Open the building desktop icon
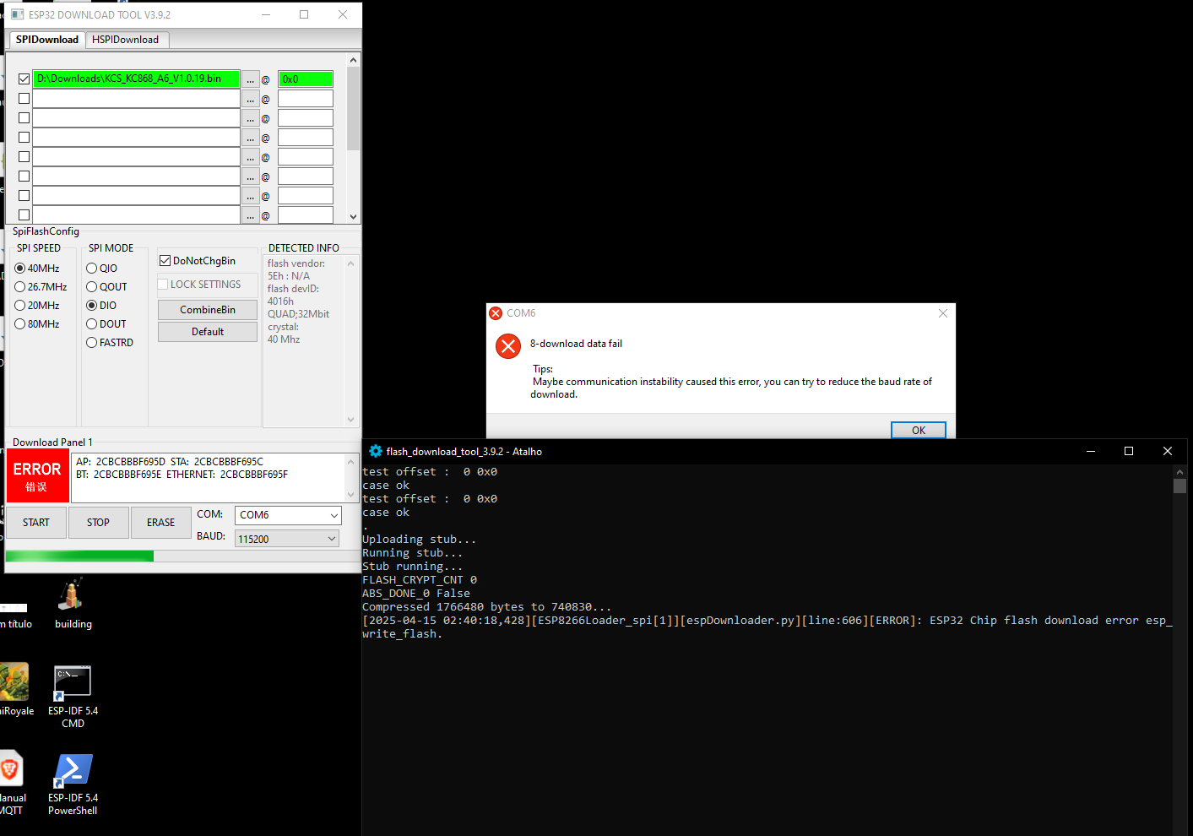This screenshot has height=836, width=1193. pyautogui.click(x=73, y=597)
